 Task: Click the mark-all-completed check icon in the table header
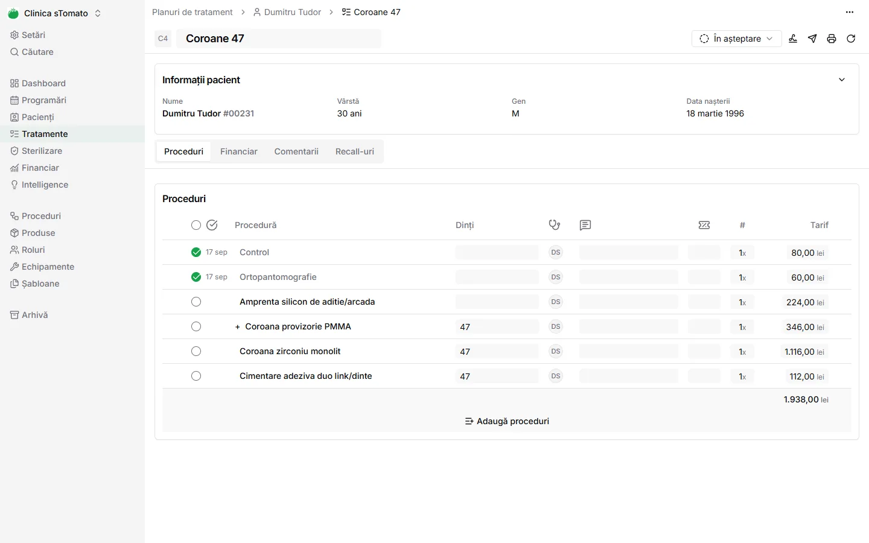[x=212, y=225]
